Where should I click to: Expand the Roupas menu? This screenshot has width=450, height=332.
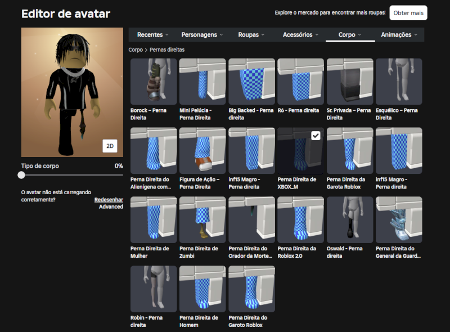pyautogui.click(x=251, y=35)
